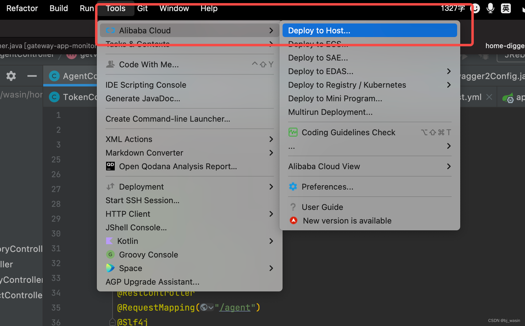The image size is (525, 326).
Task: Click line number 25 in gutter
Action: point(56,159)
